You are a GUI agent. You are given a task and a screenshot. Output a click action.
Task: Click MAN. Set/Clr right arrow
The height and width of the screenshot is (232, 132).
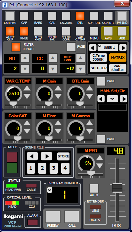(123, 99)
